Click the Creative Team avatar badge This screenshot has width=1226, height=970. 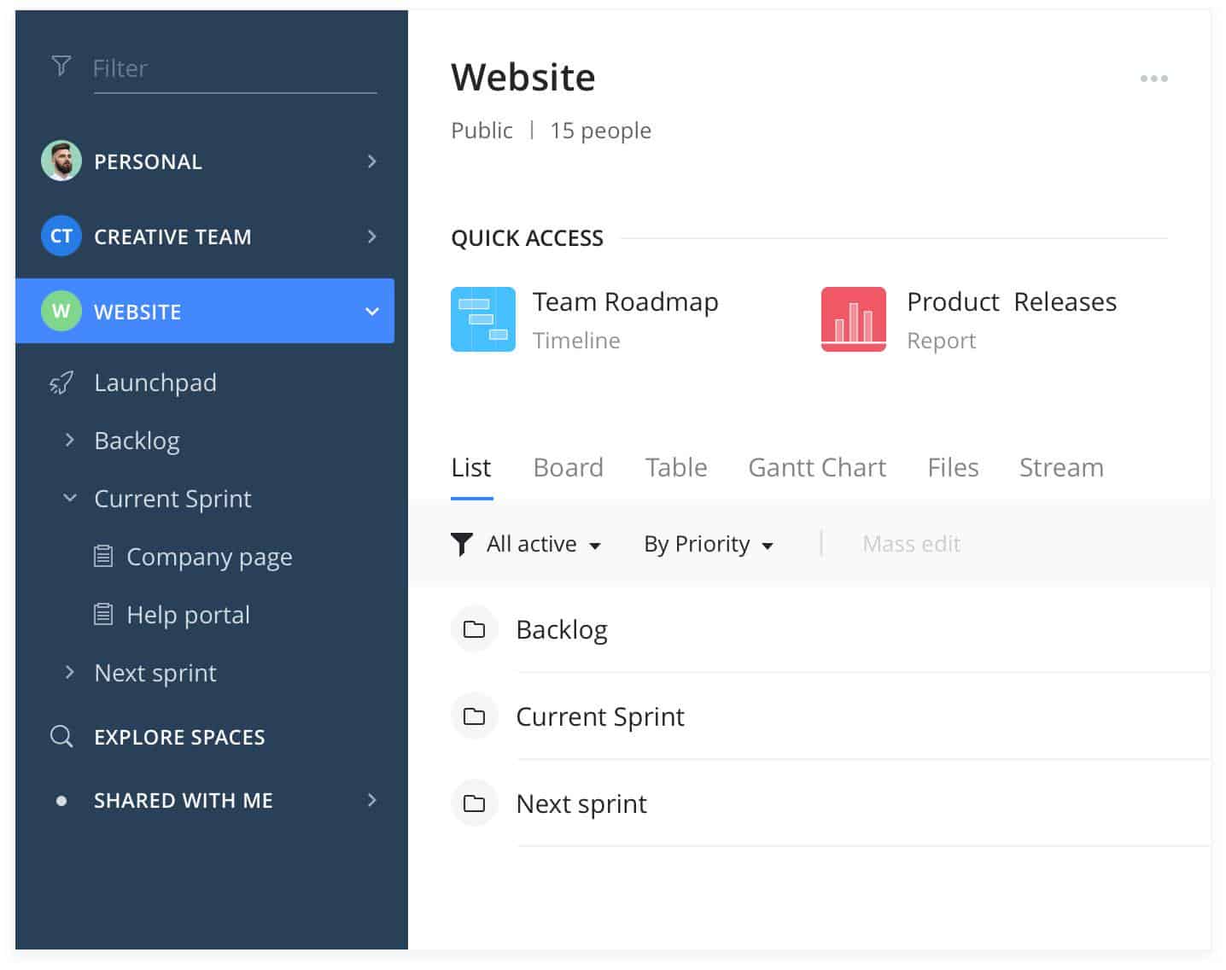60,237
